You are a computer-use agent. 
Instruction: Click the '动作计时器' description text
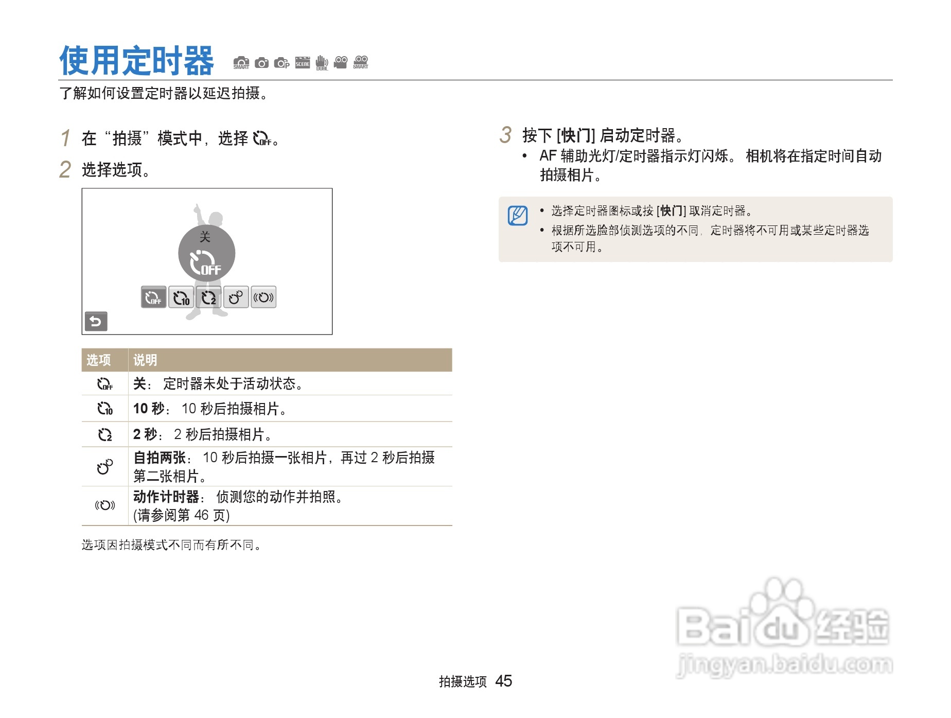coord(238,497)
